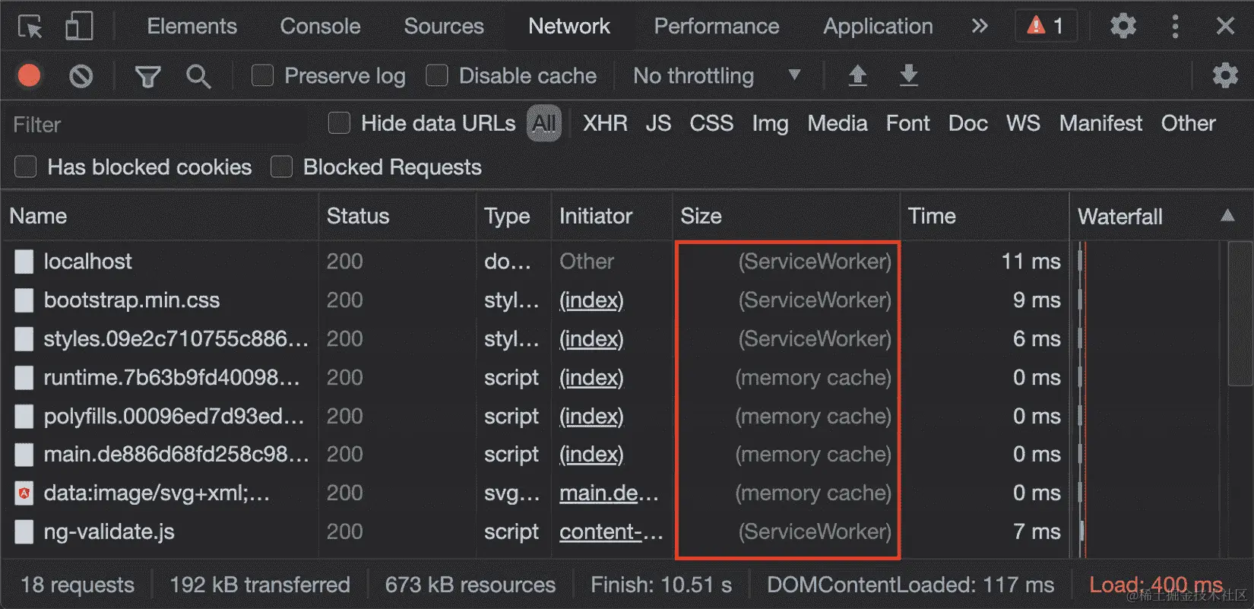Screen dimensions: 1254x609
Task: Open the network search magnifier
Action: click(198, 76)
